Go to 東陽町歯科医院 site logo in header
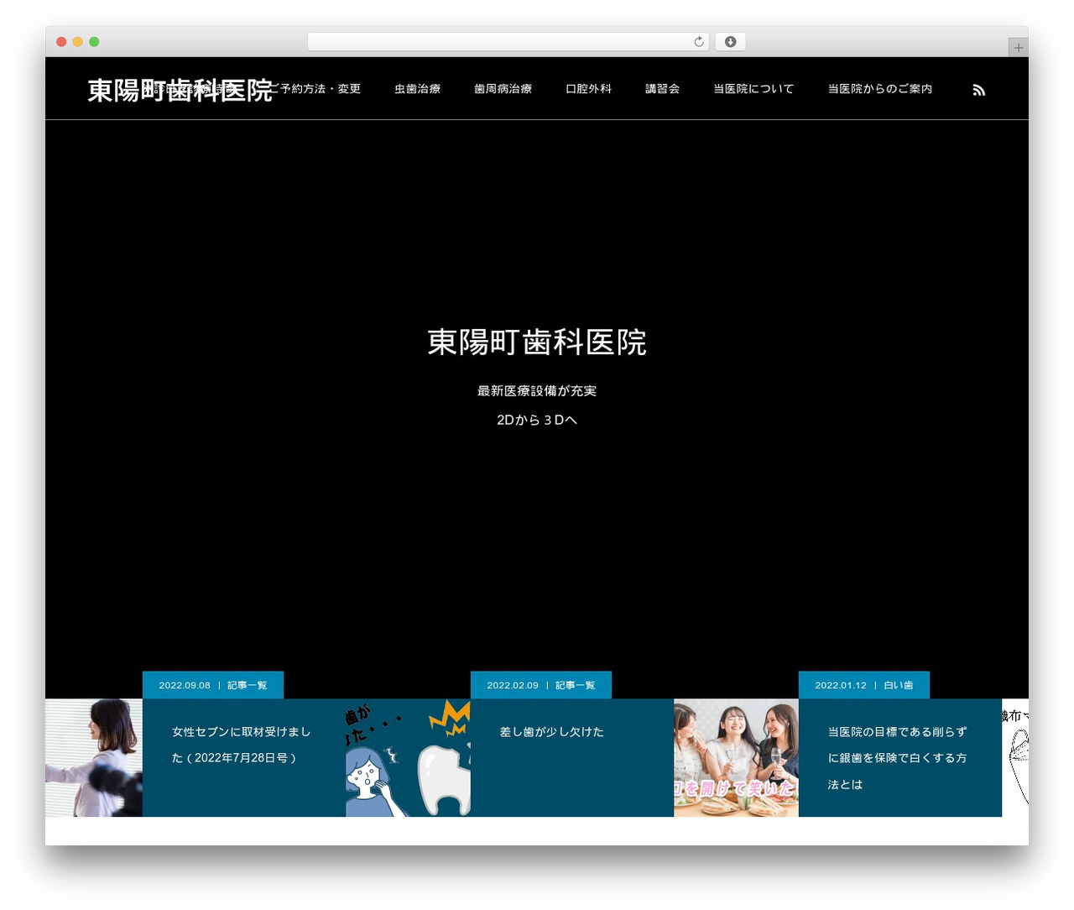Image resolution: width=1074 pixels, height=910 pixels. 180,91
